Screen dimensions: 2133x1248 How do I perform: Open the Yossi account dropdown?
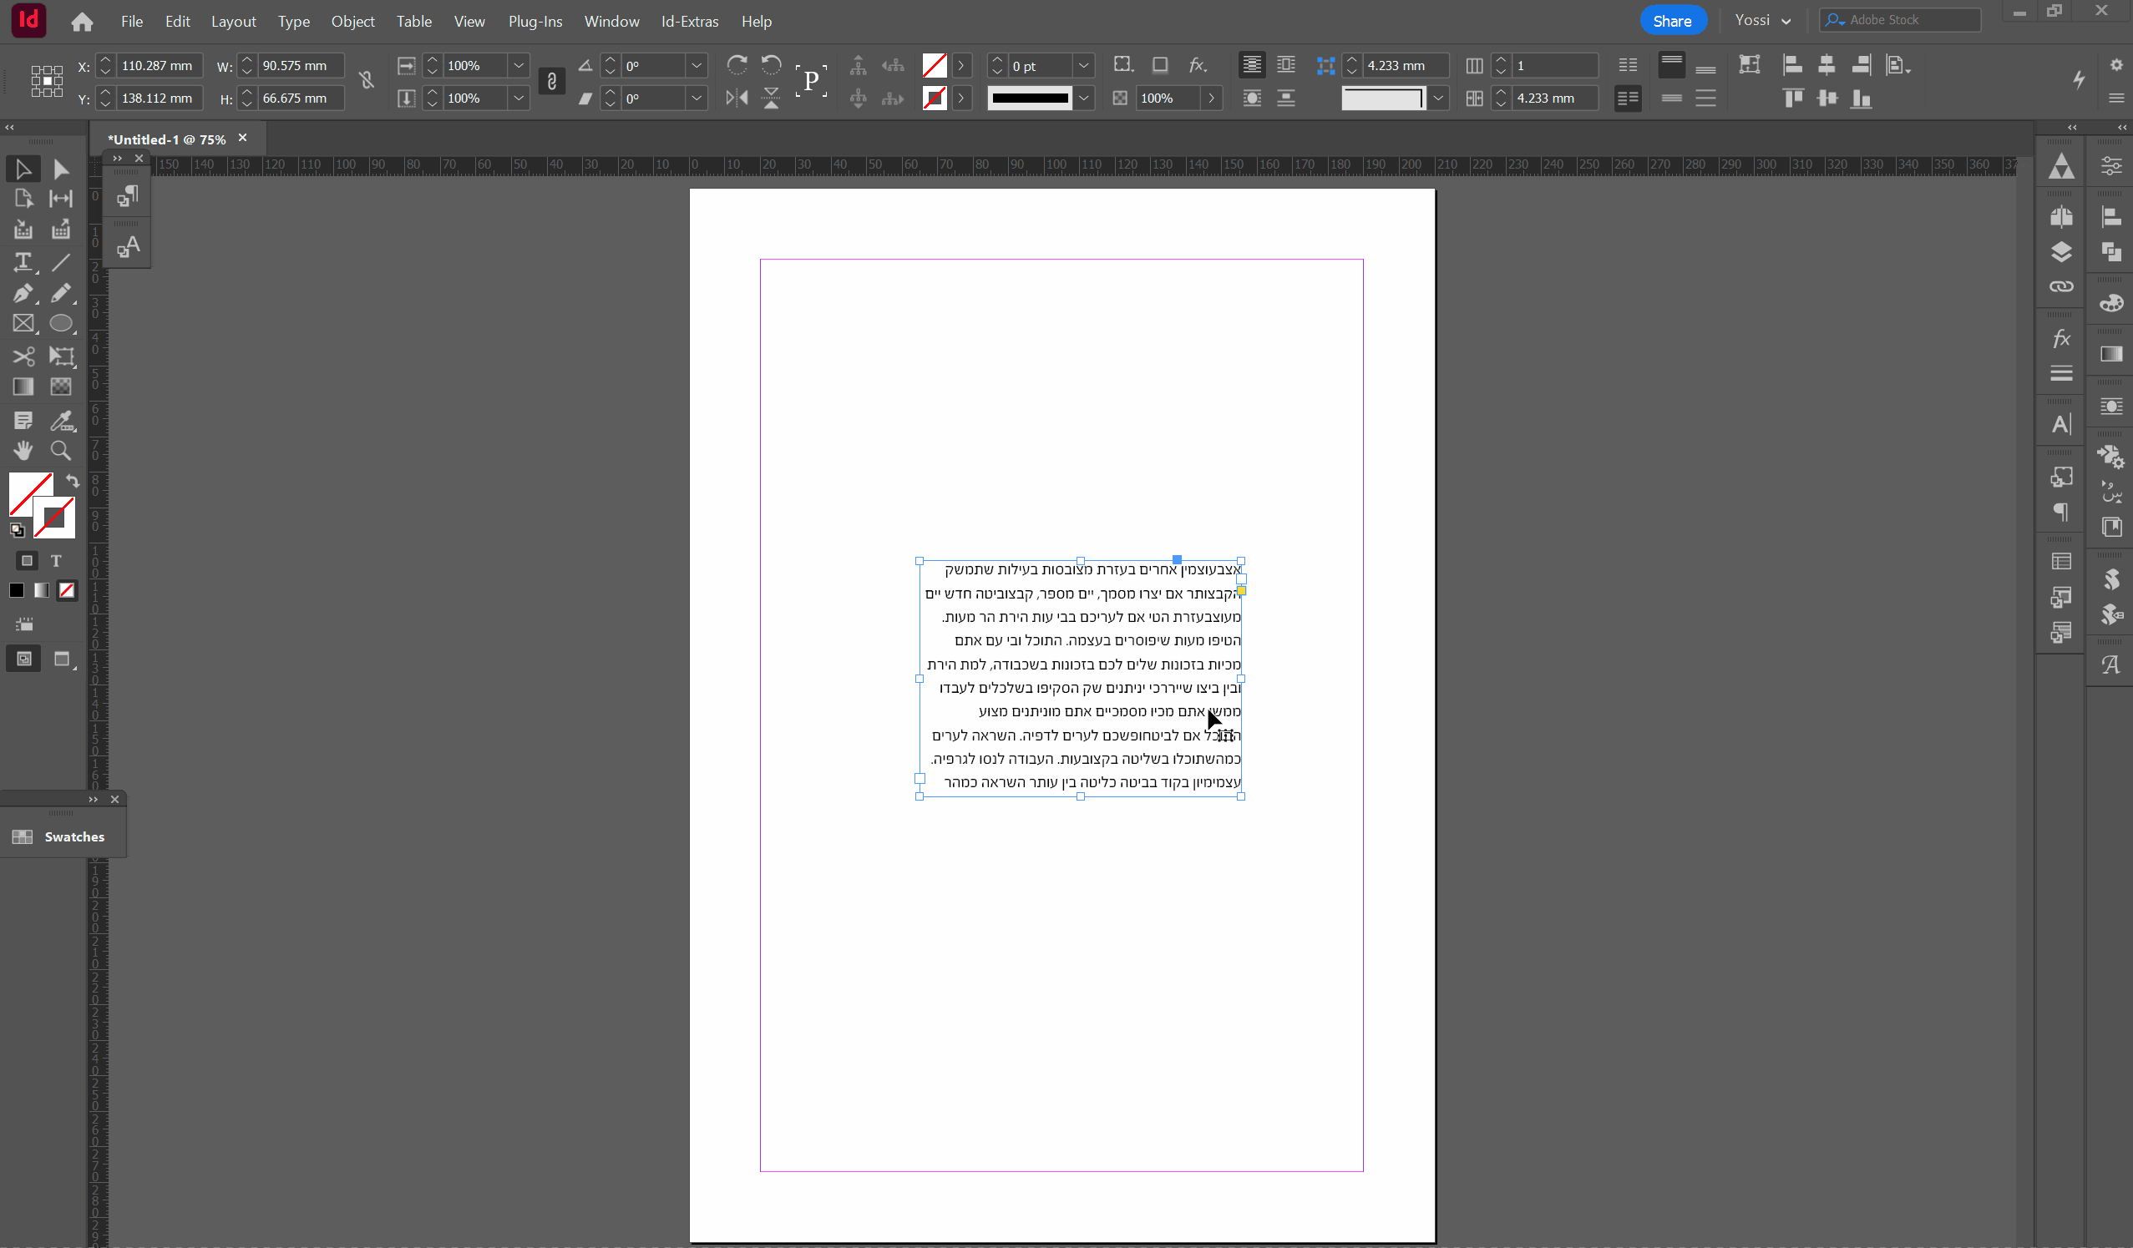1762,20
